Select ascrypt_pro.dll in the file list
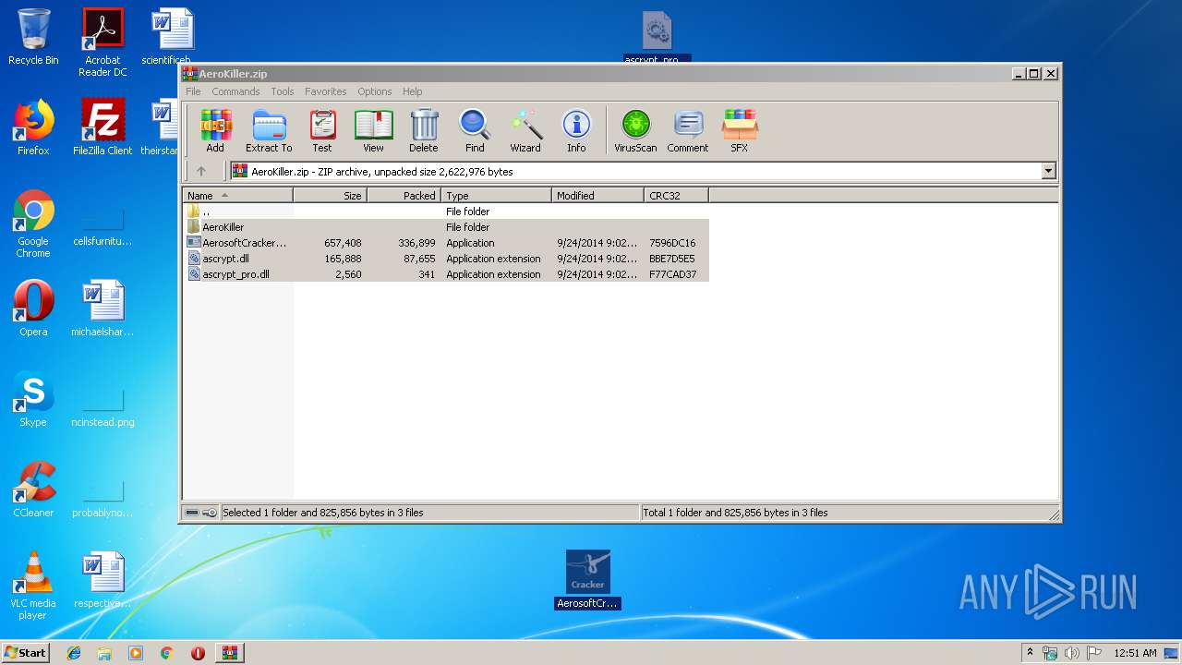Viewport: 1182px width, 665px height. point(446,274)
